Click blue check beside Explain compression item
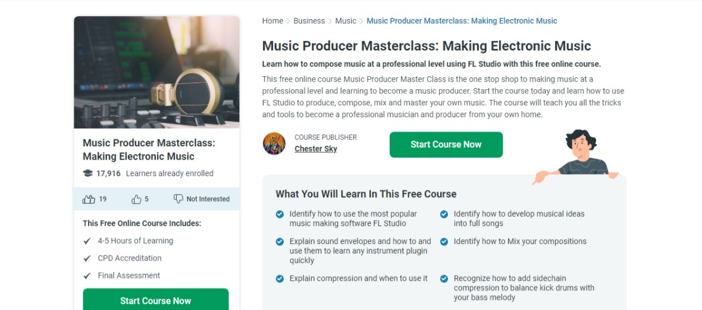Screen dimensions: 702x310 tap(280, 278)
